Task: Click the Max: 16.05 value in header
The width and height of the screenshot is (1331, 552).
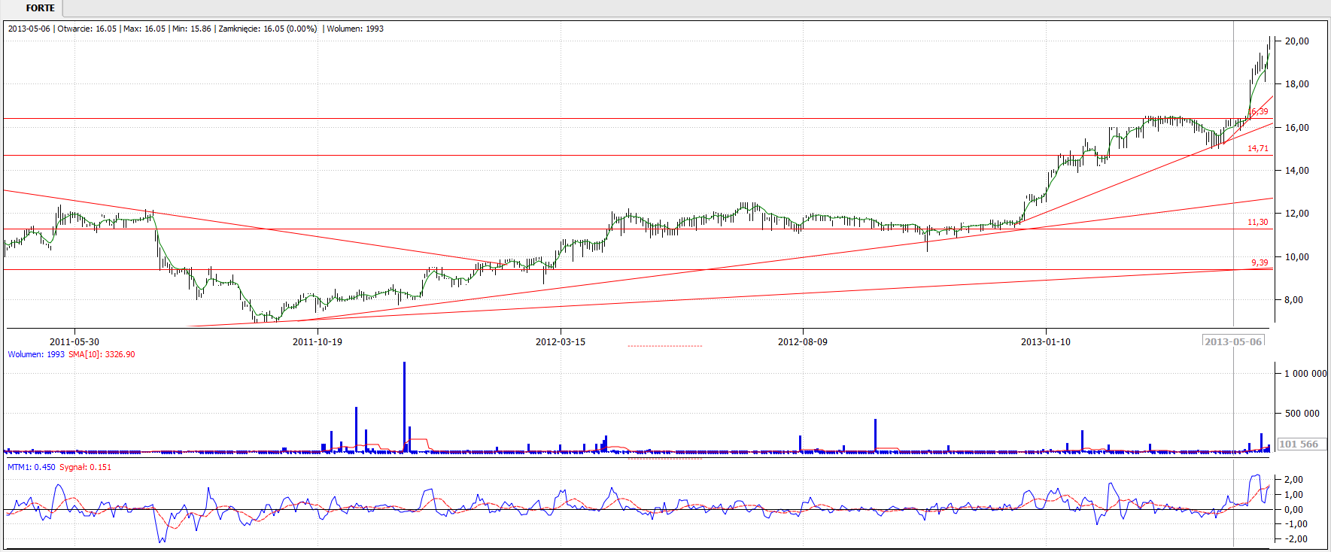Action: pyautogui.click(x=144, y=29)
